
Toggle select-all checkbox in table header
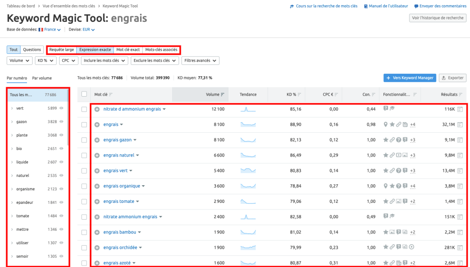(x=84, y=94)
